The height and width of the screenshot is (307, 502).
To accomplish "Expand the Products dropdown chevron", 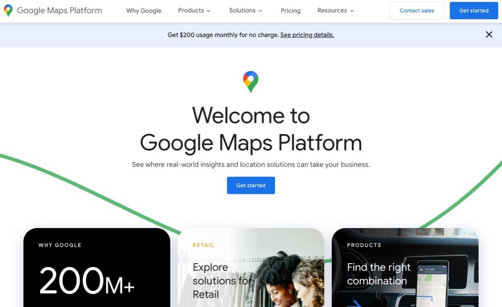I will pos(208,11).
